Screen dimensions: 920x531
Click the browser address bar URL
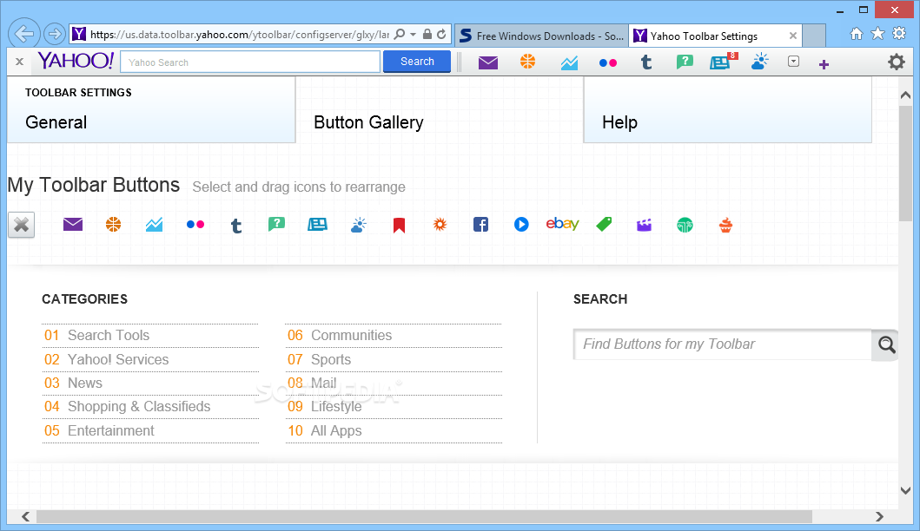240,35
